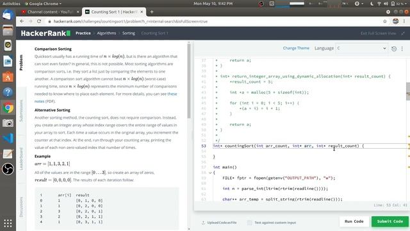Open the Google Chrome app menu
Screen dimensions: 410x231
(x=43, y=4)
